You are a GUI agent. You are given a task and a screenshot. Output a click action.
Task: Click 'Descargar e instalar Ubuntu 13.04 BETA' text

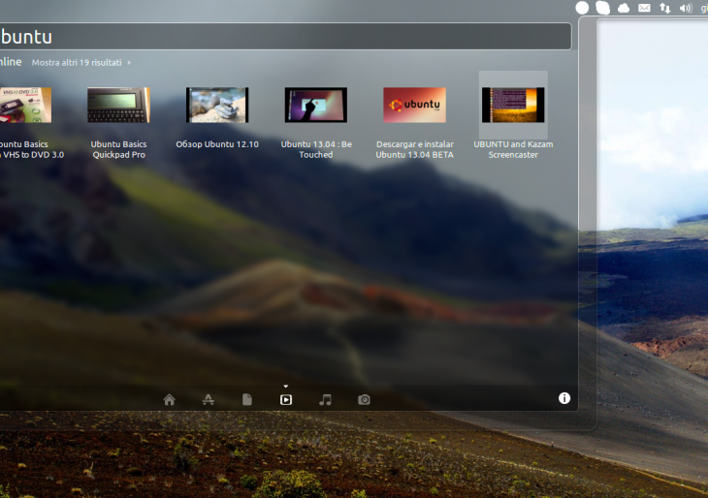point(414,149)
